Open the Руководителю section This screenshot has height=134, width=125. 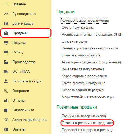tap(24, 14)
